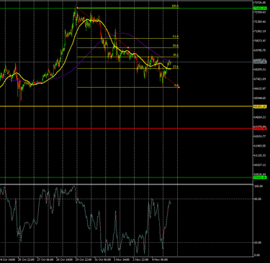Click the gray current price tag
Viewport: 270px width, 263px height.
[x=260, y=62]
